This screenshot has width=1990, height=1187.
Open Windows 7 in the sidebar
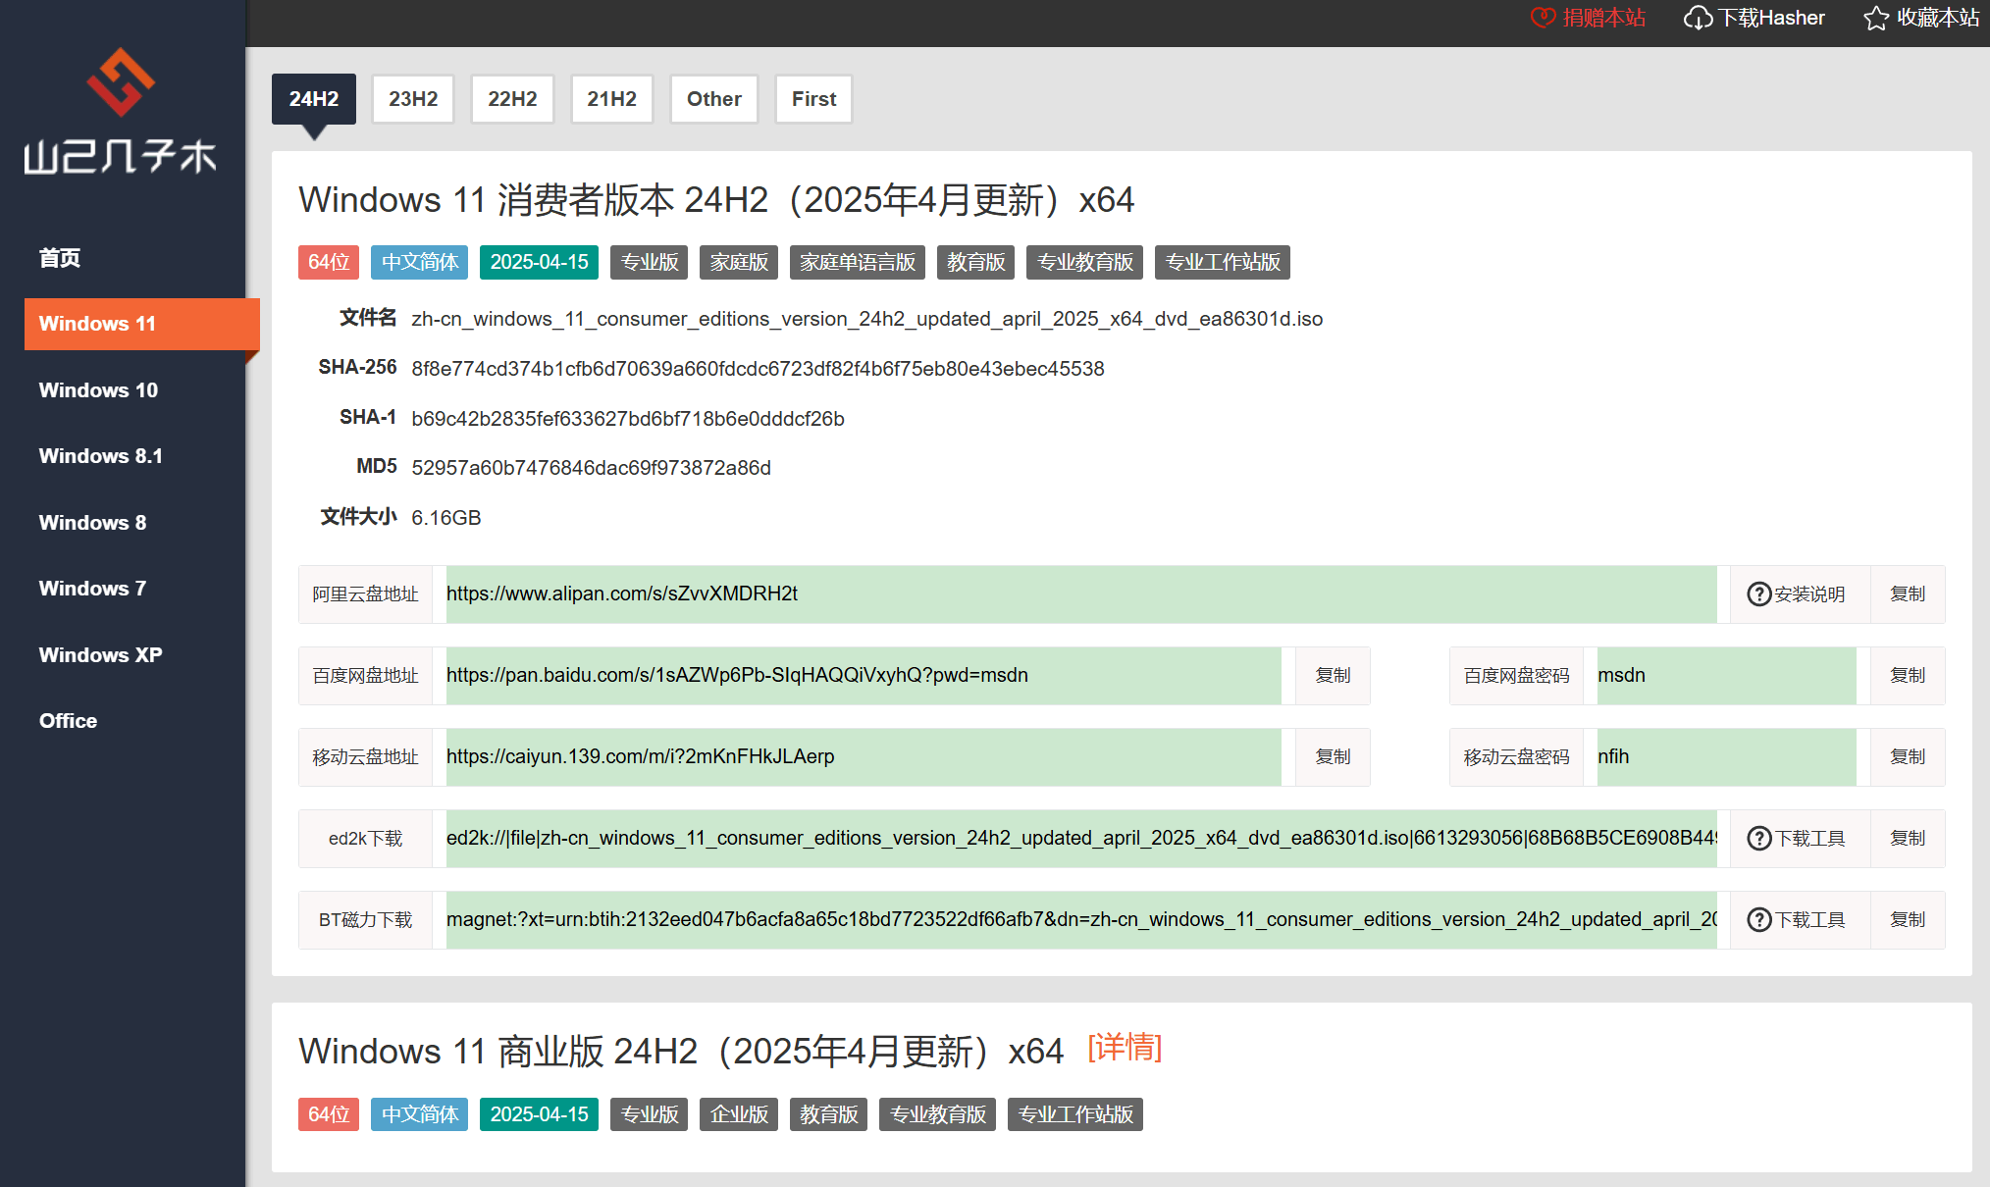[x=92, y=588]
